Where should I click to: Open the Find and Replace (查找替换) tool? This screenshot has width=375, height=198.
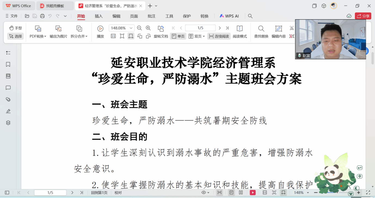coord(261,28)
